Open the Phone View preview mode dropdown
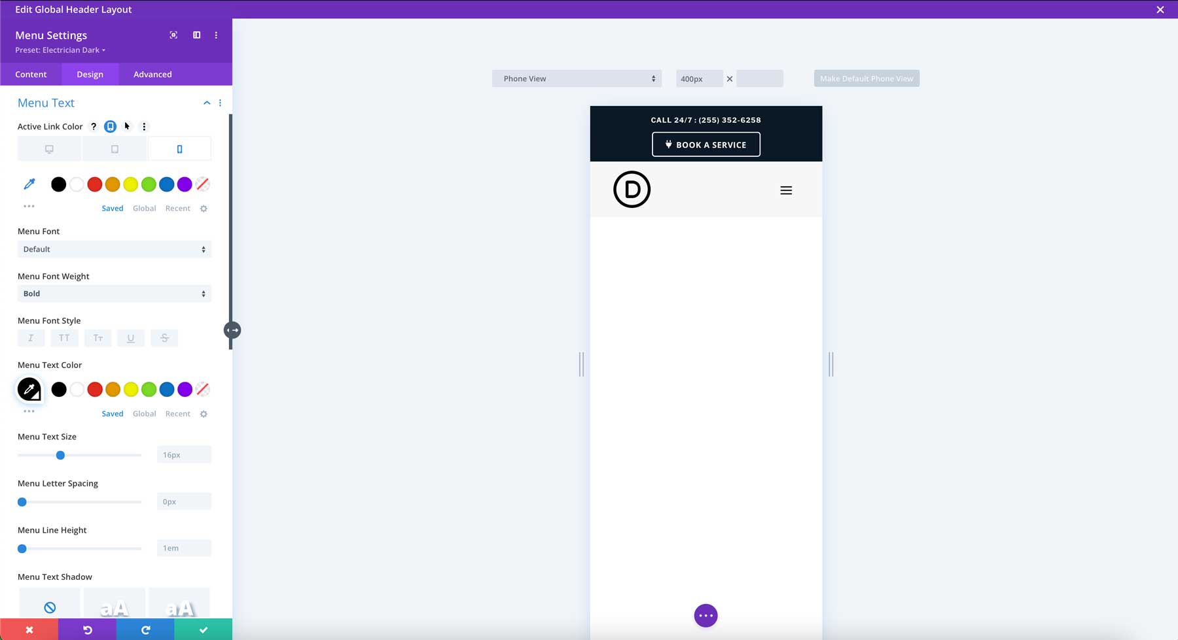This screenshot has width=1178, height=640. [576, 78]
